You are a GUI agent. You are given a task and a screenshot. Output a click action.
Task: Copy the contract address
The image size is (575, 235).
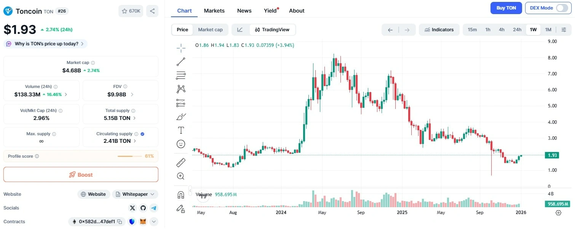click(x=120, y=222)
